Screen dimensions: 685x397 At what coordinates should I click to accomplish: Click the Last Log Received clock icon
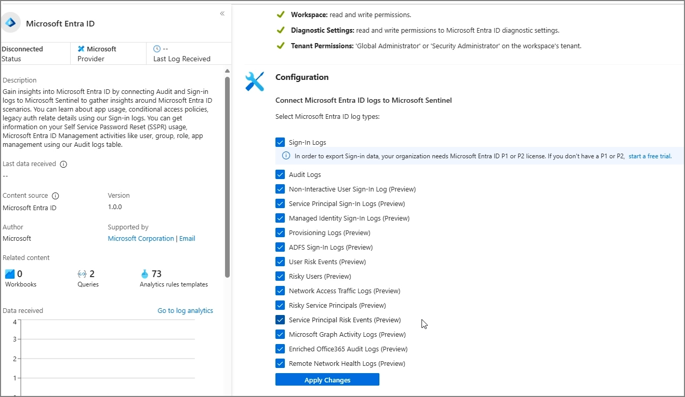pyautogui.click(x=157, y=49)
